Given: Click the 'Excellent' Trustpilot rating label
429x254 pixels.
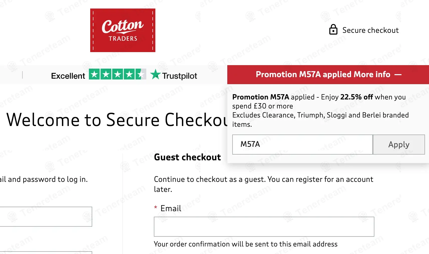Looking at the screenshot, I should tap(68, 76).
